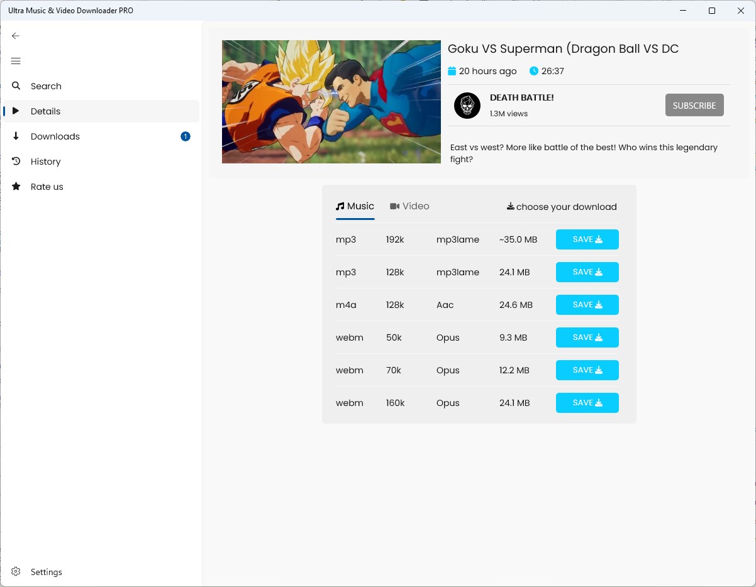The width and height of the screenshot is (756, 587).
Task: Click the 12.2 MB size value
Action: tap(514, 370)
